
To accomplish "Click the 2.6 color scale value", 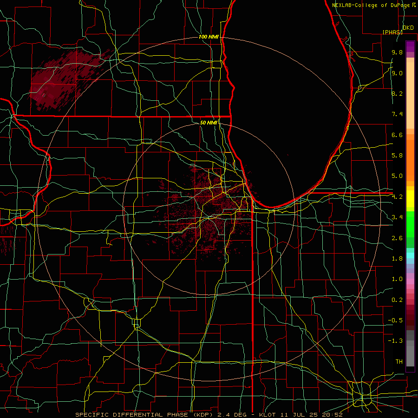I will pyautogui.click(x=397, y=238).
